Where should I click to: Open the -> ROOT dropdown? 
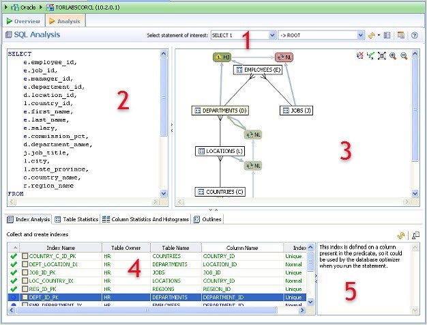(x=321, y=36)
